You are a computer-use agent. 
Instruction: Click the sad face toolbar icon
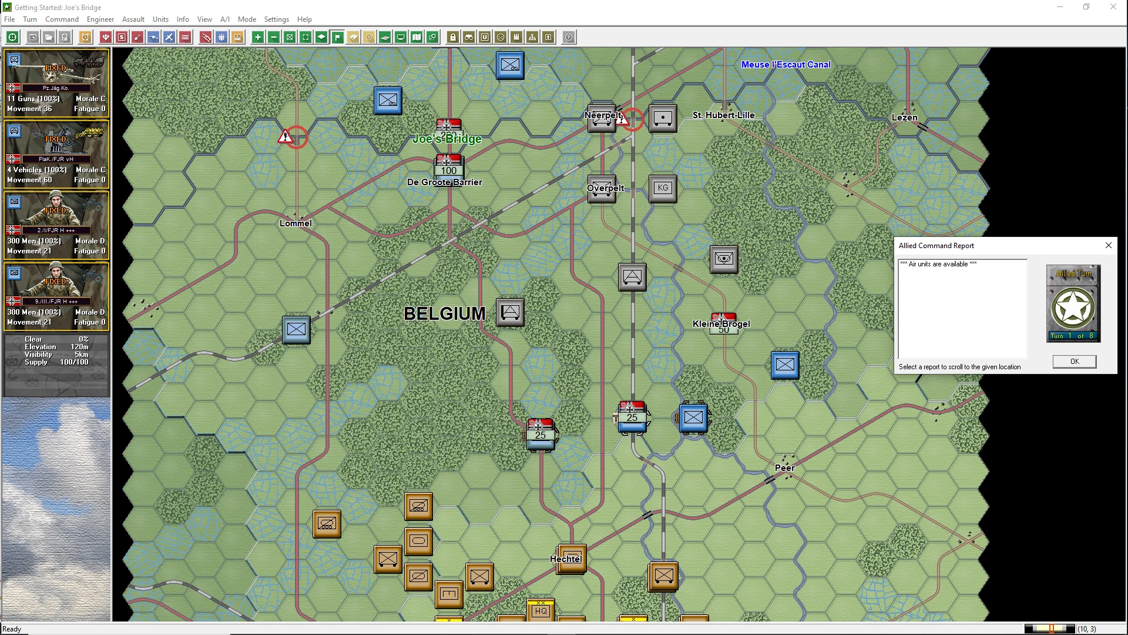[x=501, y=38]
